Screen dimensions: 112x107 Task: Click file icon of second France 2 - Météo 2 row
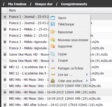coord(5,35)
